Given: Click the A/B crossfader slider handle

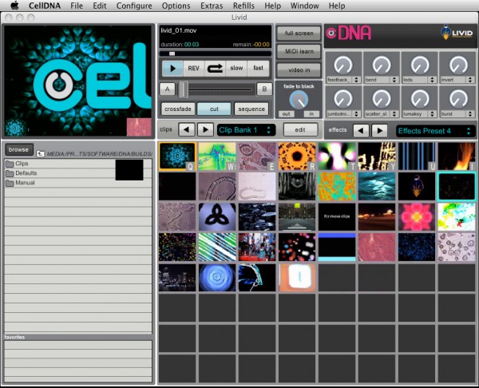Looking at the screenshot, I should pyautogui.click(x=183, y=89).
